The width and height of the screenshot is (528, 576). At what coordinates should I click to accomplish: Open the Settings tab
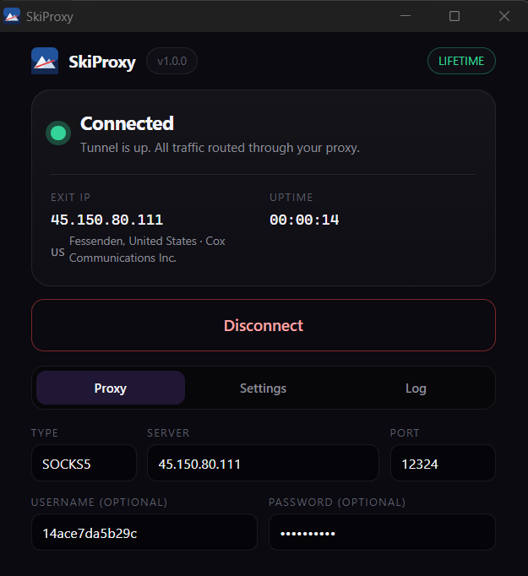click(x=263, y=388)
